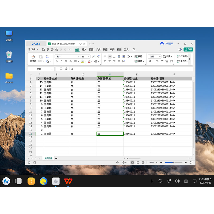The image size is (214, 214).
Task: Toggle Bold formatting
Action: [x=57, y=61]
